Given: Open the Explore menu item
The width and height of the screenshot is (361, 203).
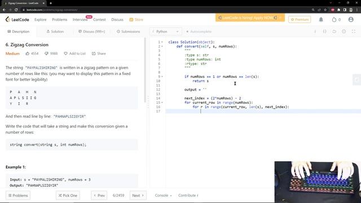Looking at the screenshot, I should click(40, 20).
